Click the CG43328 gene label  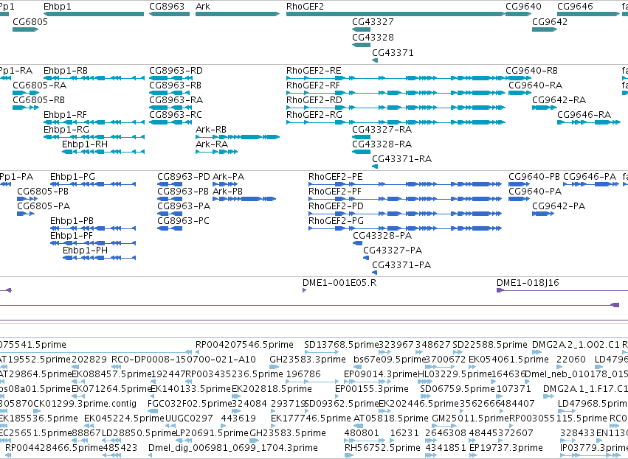(x=373, y=37)
